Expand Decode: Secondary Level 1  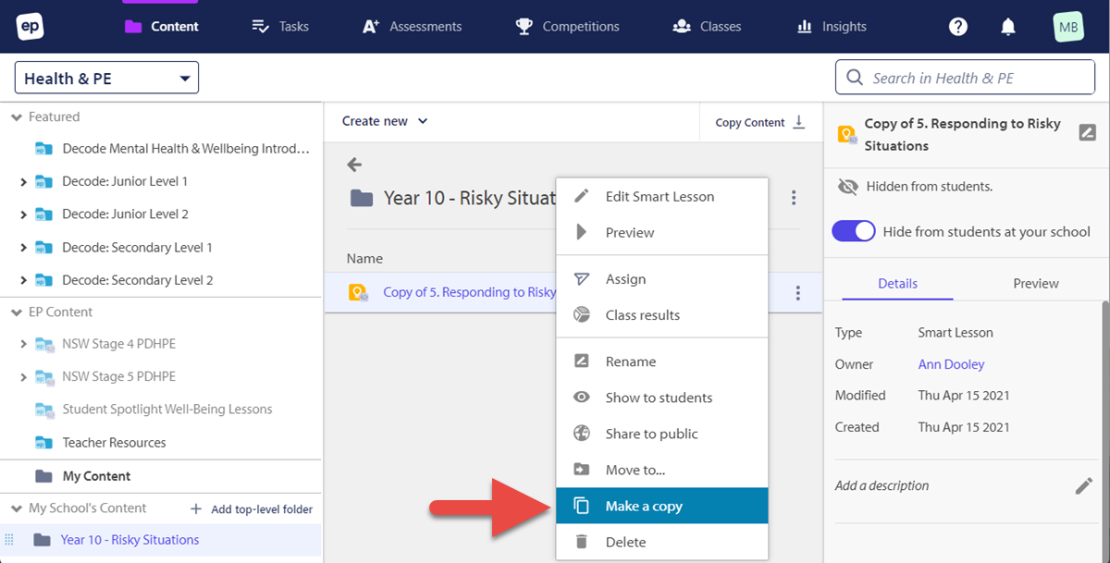pos(23,248)
